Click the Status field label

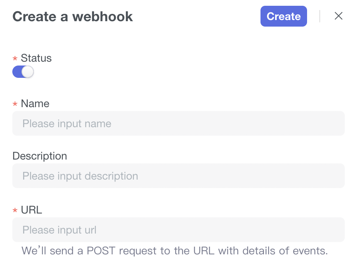[36, 58]
